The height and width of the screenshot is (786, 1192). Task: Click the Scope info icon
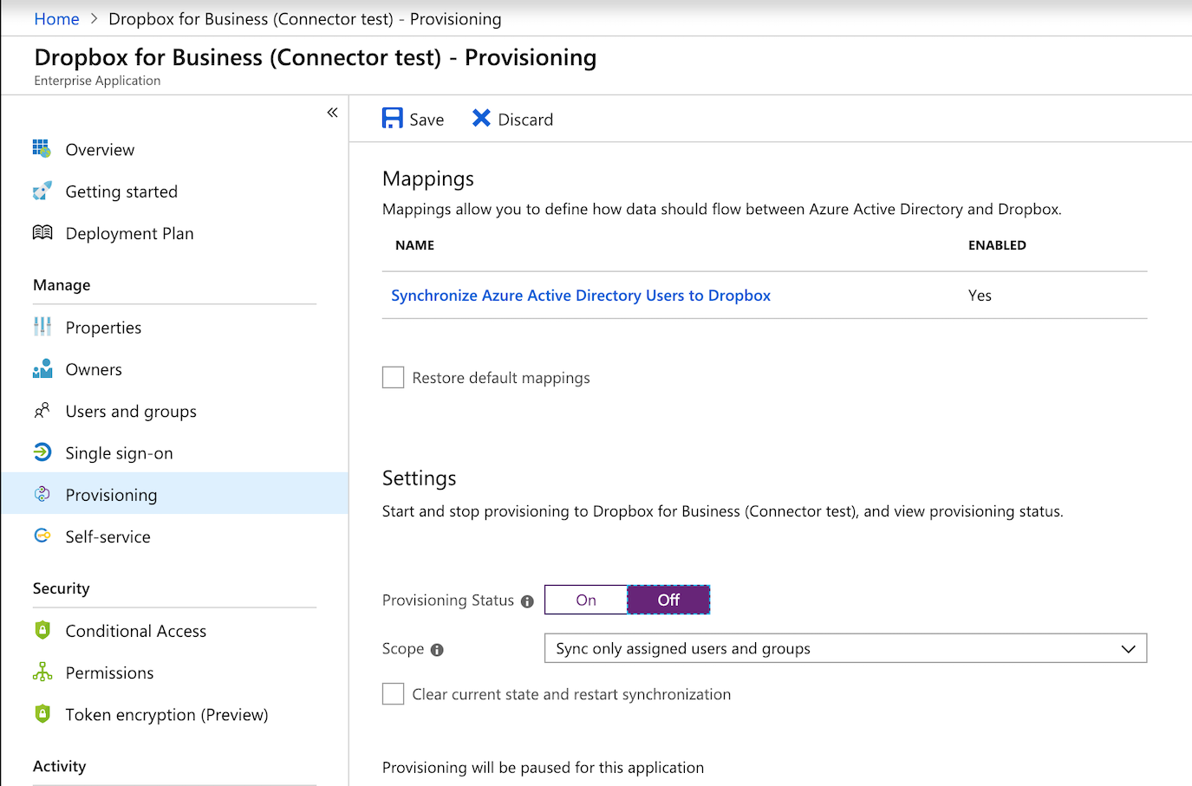point(437,650)
